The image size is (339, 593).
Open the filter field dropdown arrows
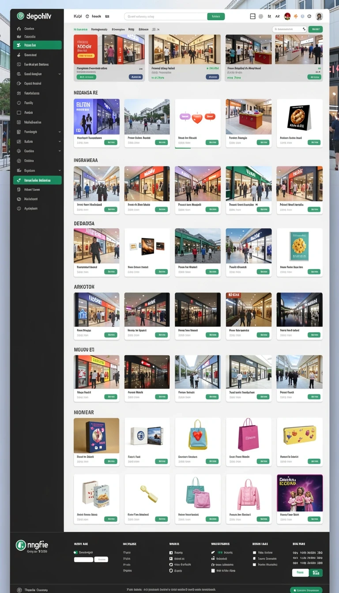(304, 29)
